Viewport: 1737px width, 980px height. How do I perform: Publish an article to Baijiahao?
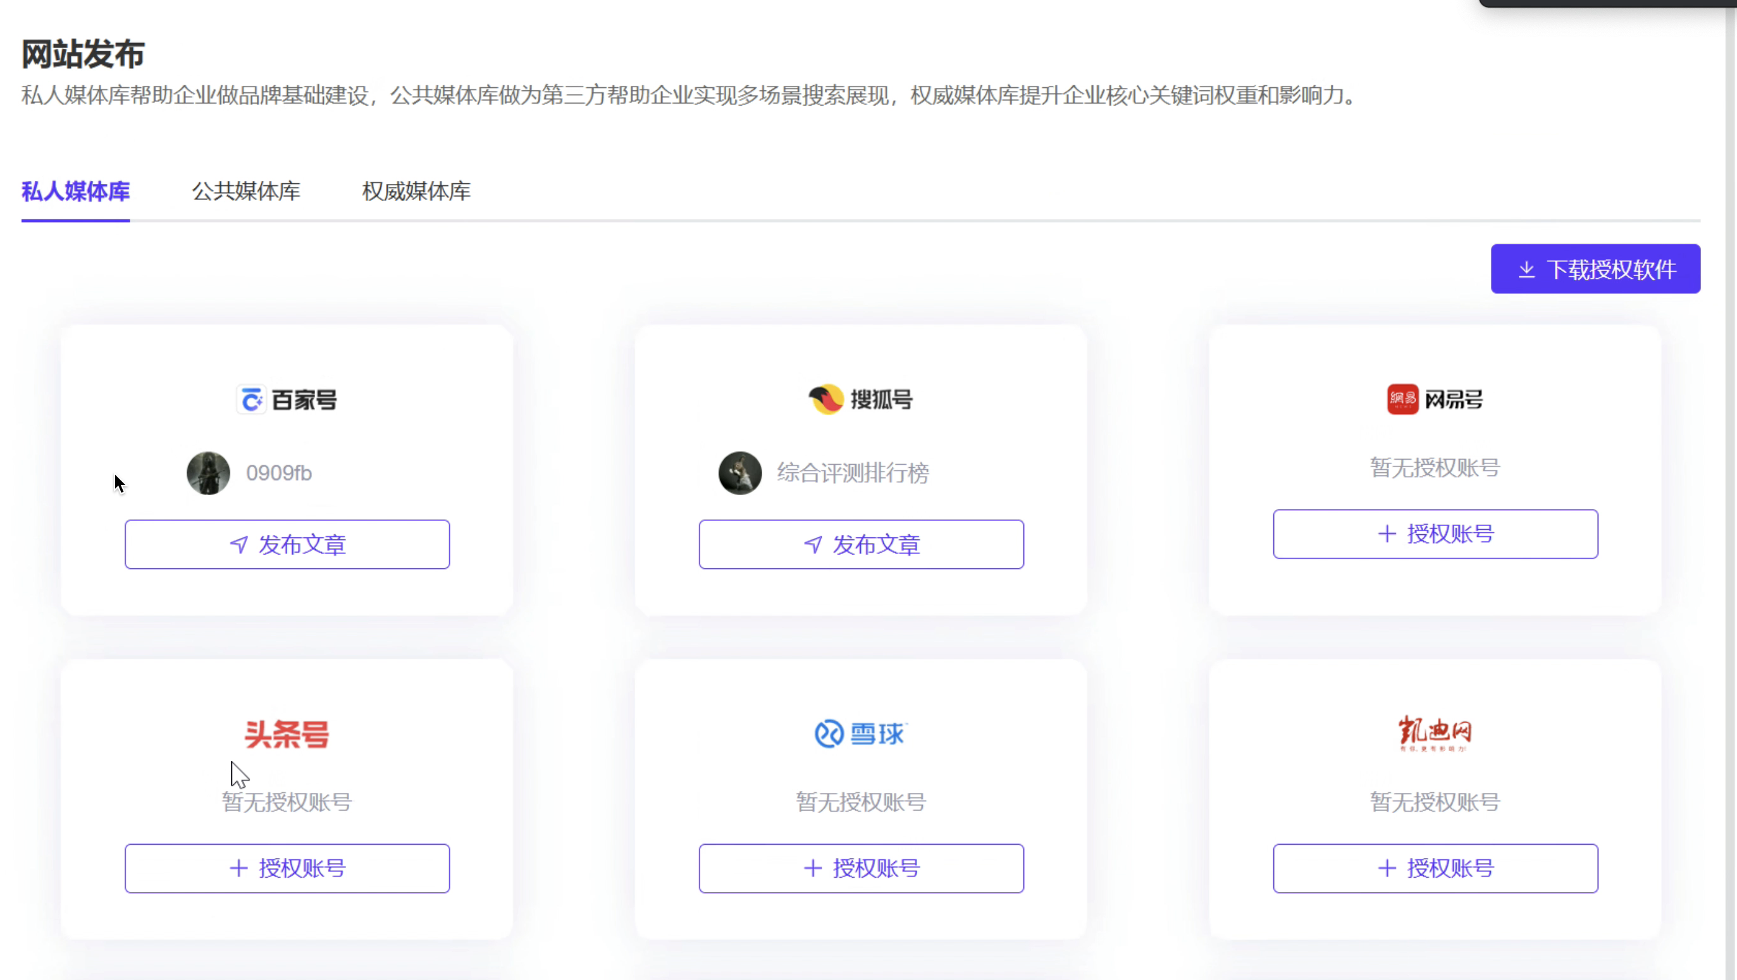pos(287,544)
